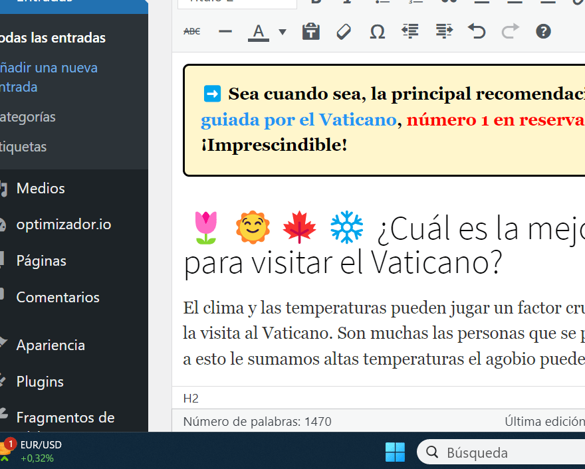Place cursor in heading para visitar el Vaticano?
The width and height of the screenshot is (585, 469).
click(x=343, y=263)
